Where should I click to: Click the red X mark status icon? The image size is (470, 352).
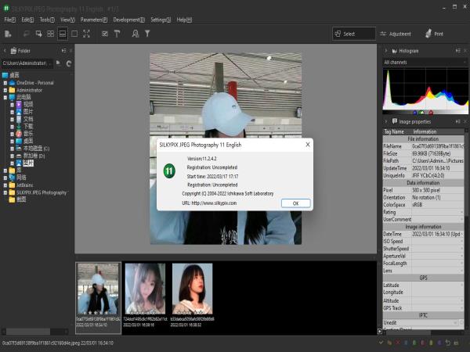coord(397,343)
